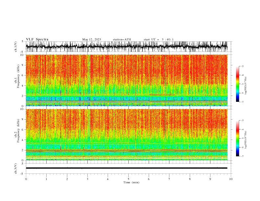Click time axis tick label '10'
Screen dimensions: 260x201
coord(231,179)
